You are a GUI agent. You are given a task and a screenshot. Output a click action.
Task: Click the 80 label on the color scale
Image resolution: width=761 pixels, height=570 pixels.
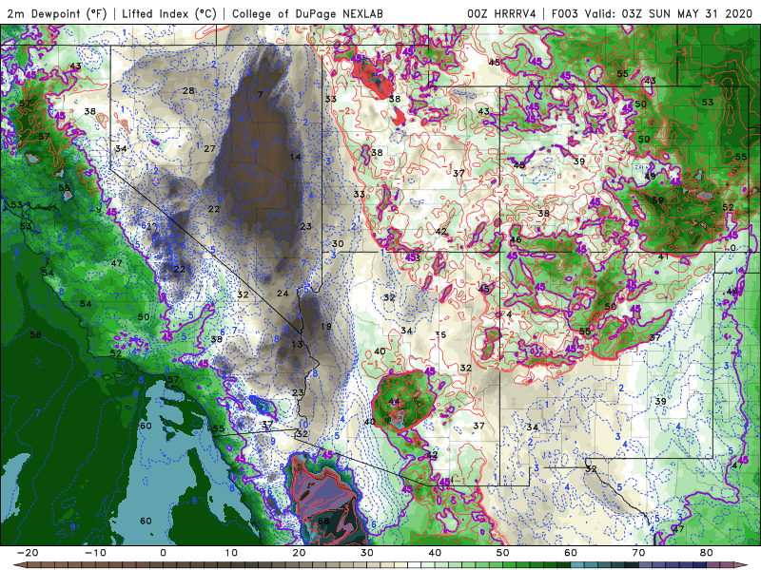click(x=707, y=553)
